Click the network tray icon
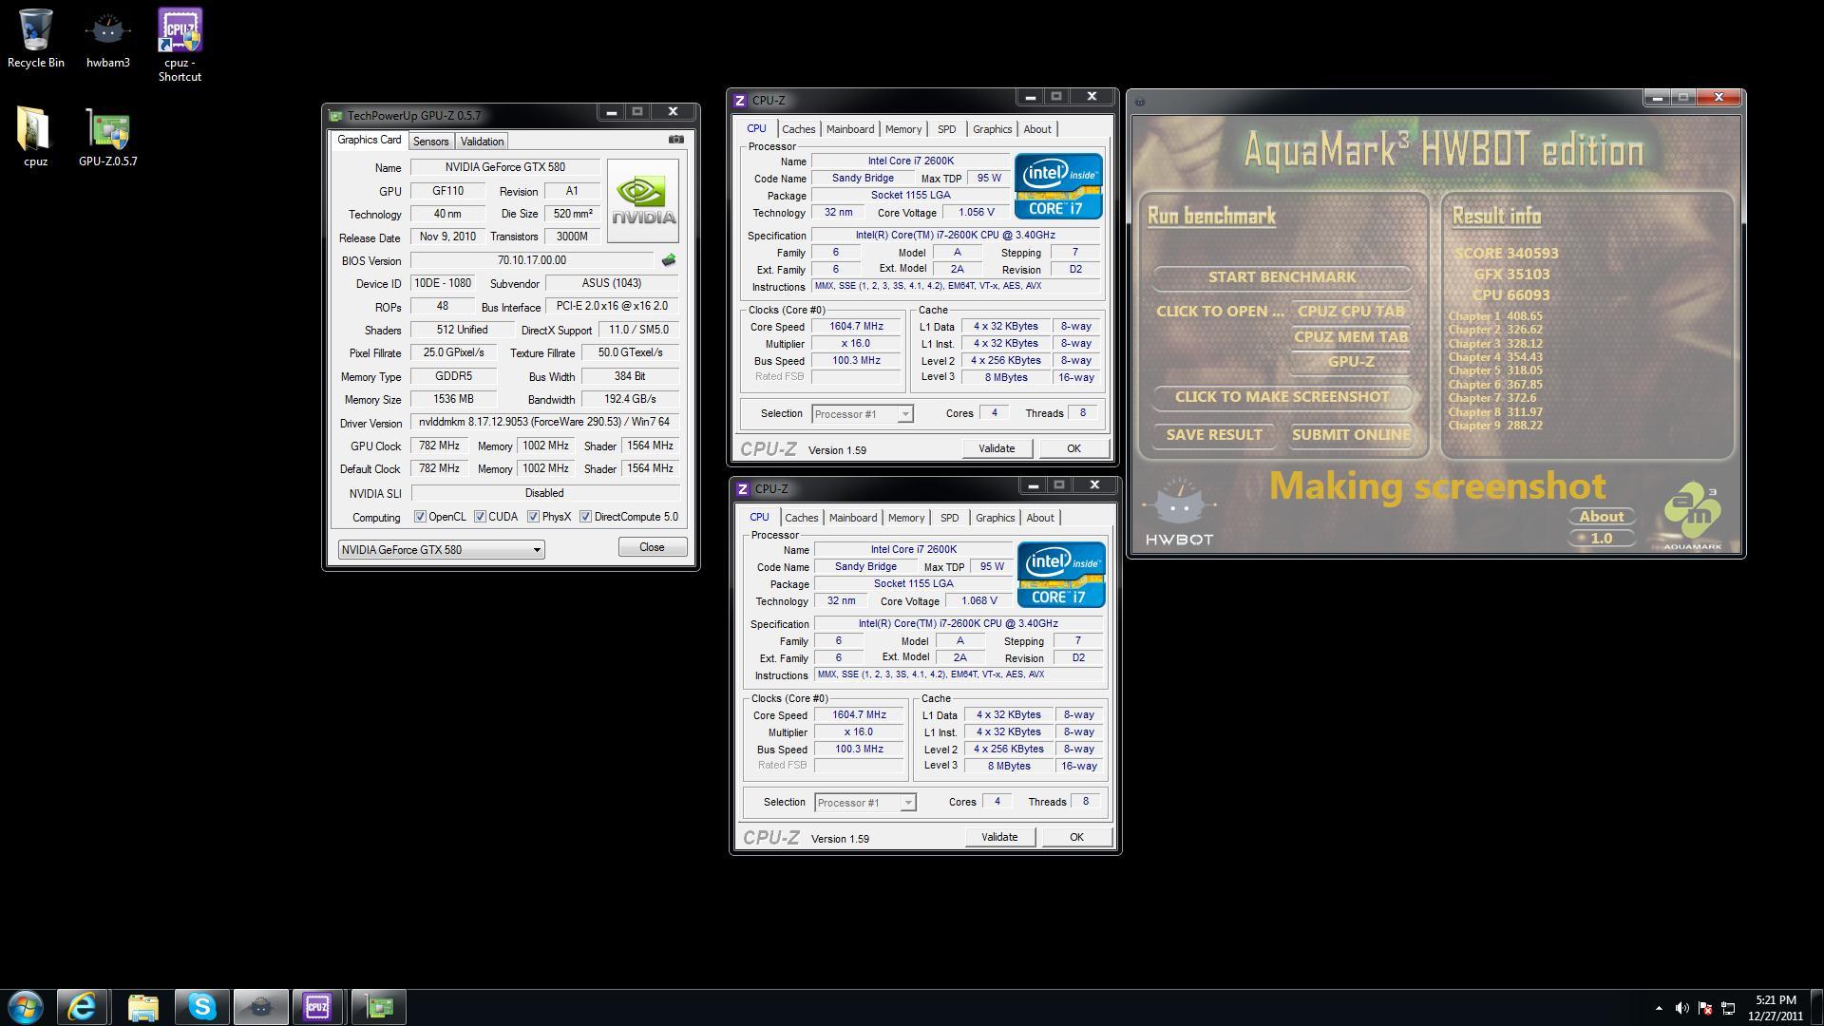This screenshot has width=1824, height=1026. (1728, 1008)
